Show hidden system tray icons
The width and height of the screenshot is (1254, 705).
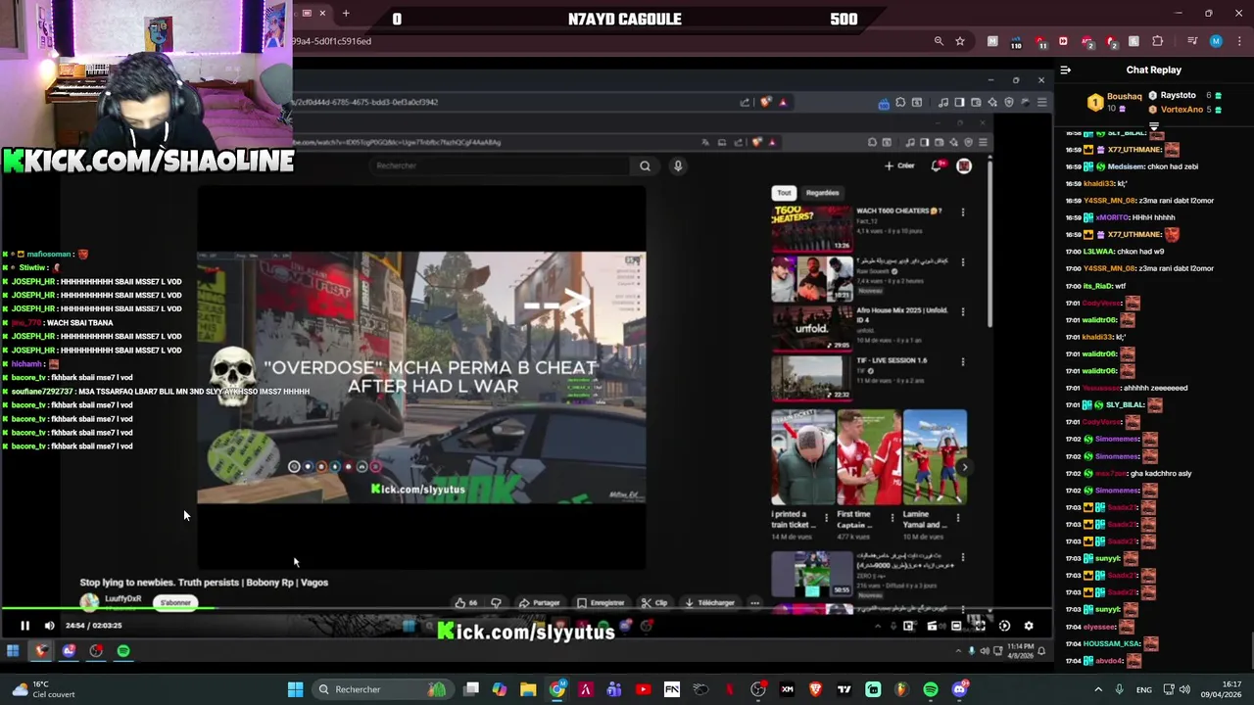[x=1098, y=689]
